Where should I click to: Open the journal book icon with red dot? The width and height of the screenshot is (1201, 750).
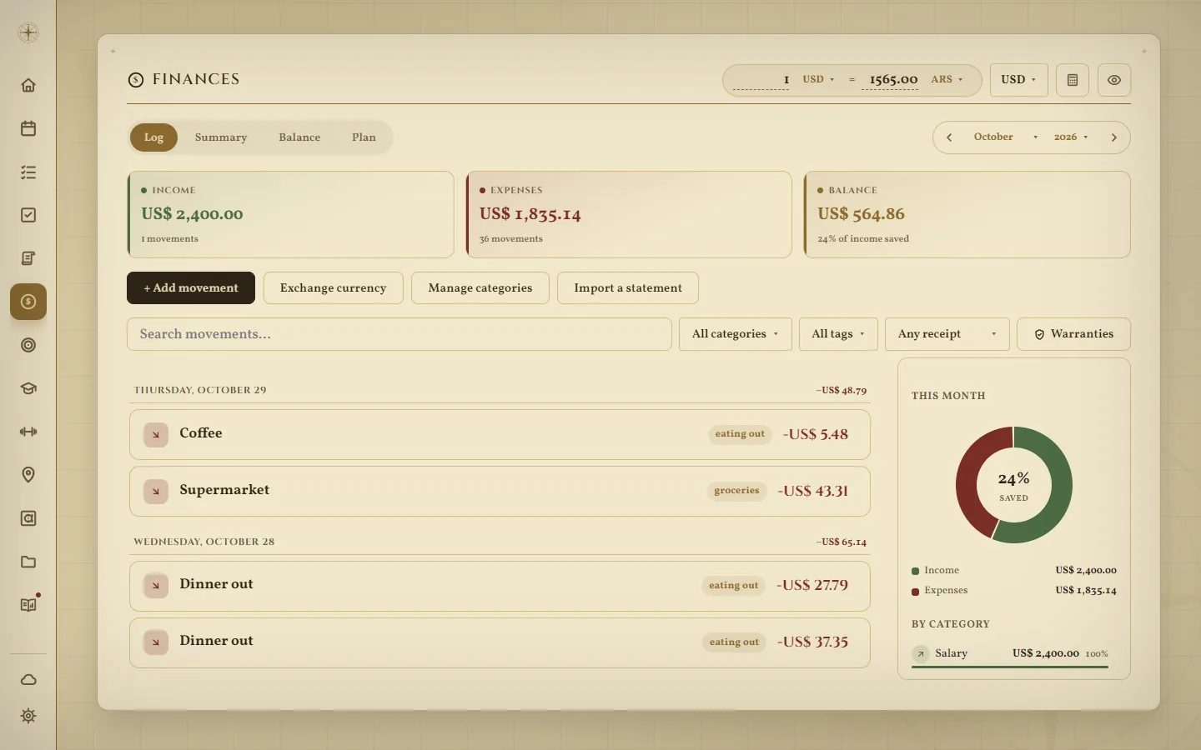click(x=28, y=605)
